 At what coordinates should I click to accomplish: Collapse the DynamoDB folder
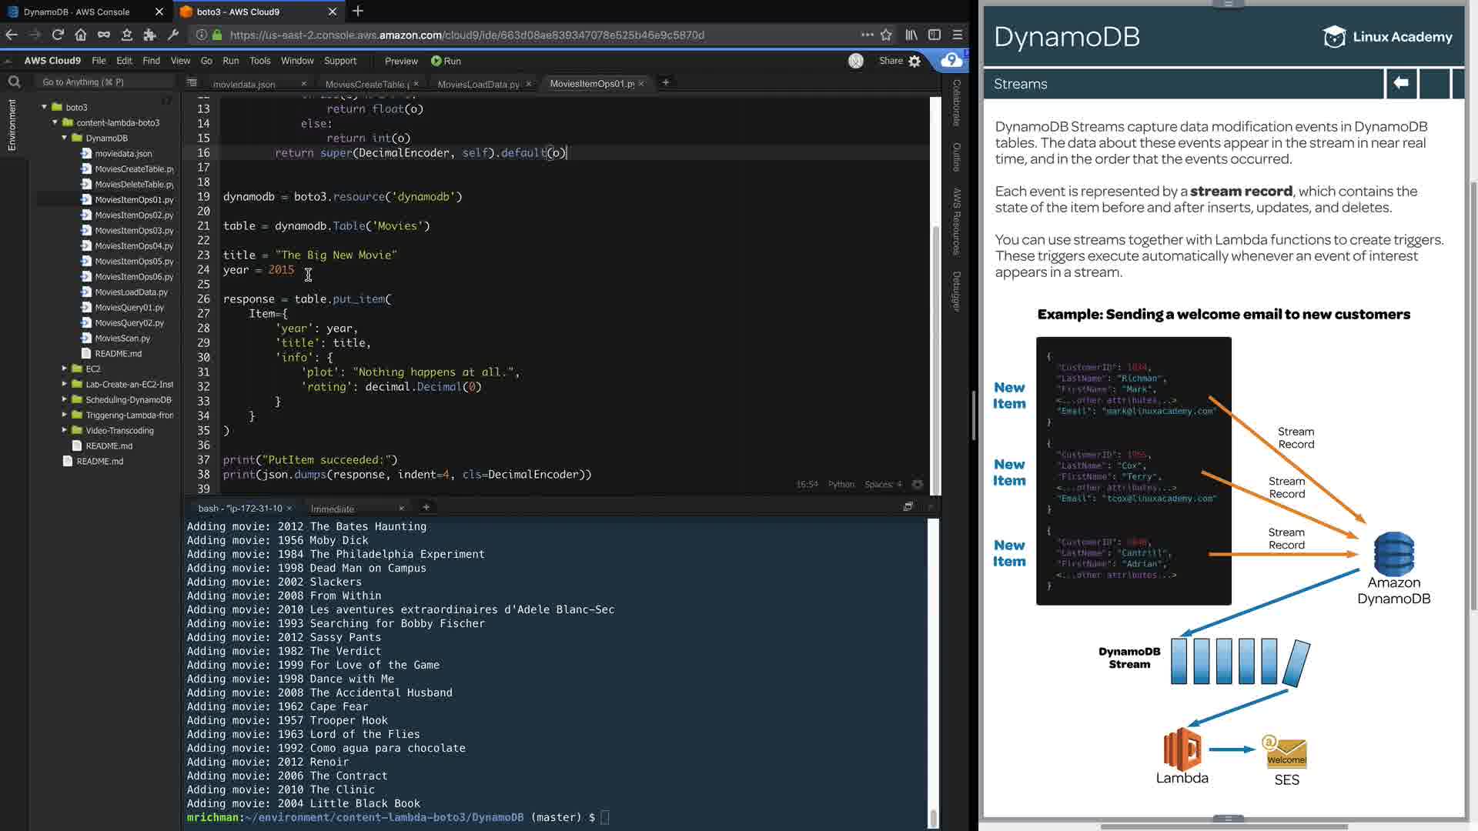click(65, 138)
